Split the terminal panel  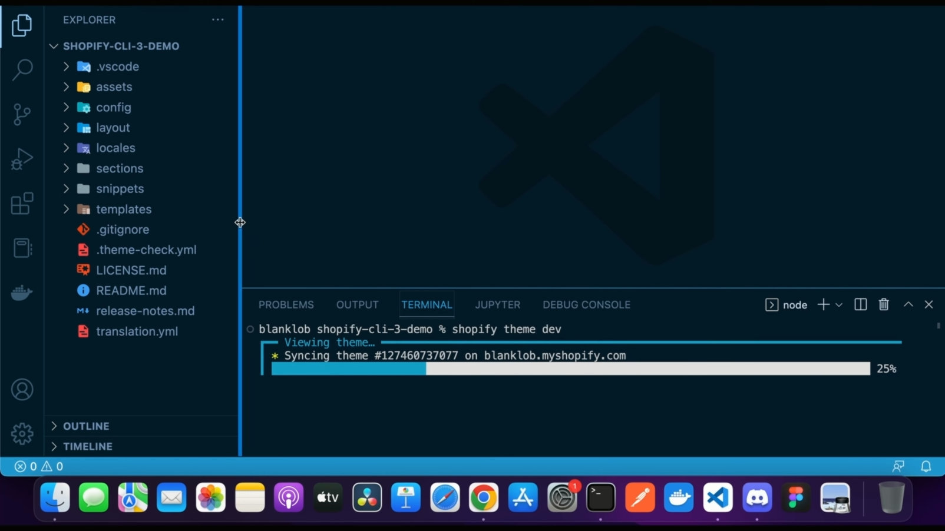[x=860, y=304]
